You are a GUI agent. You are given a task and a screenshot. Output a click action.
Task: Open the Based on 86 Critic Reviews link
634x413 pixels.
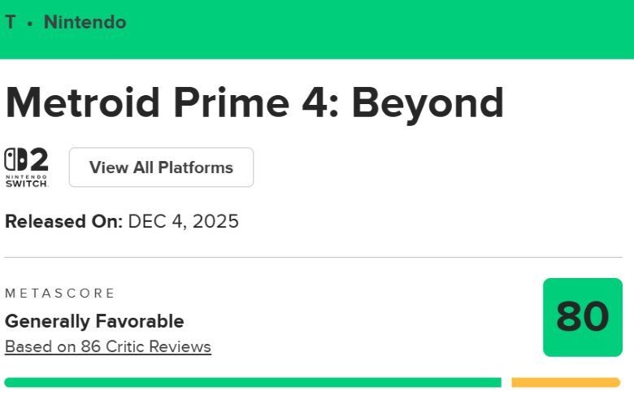click(108, 347)
